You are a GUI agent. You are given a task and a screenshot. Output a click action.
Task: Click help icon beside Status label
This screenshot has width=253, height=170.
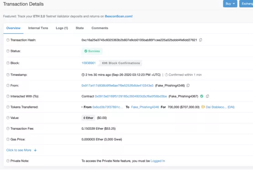tap(8, 51)
